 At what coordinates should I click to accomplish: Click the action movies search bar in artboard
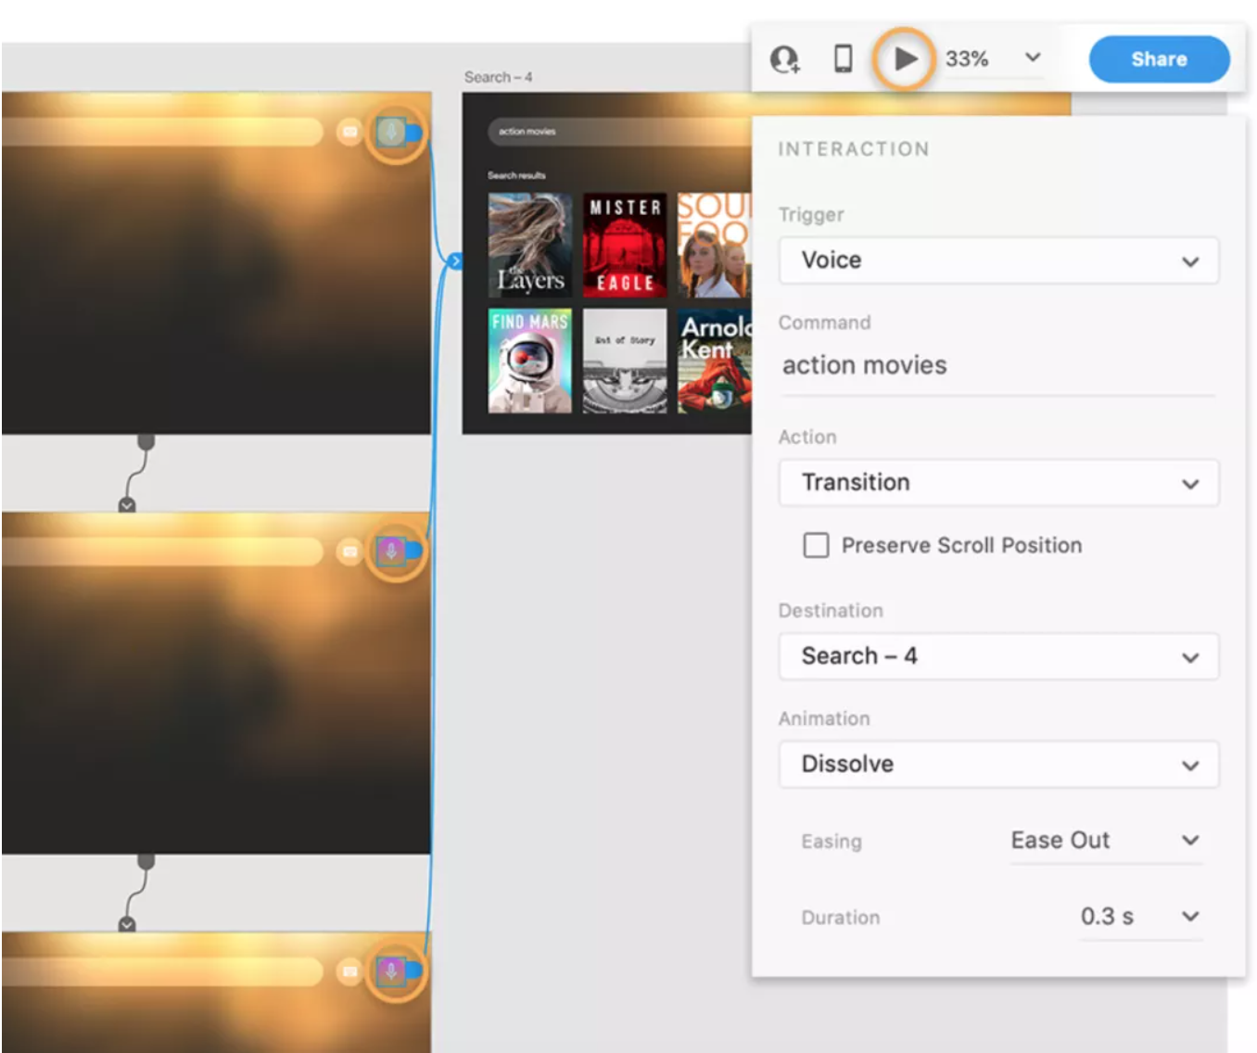tap(619, 132)
